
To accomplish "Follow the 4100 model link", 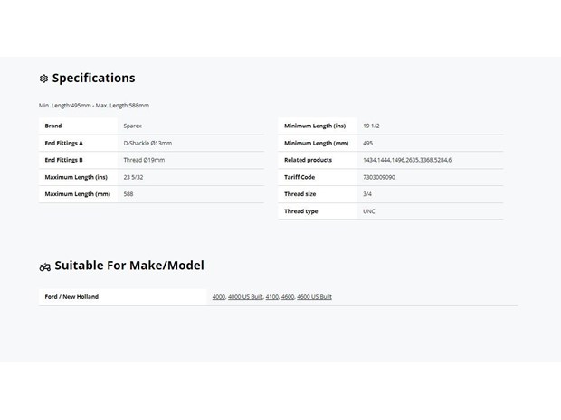I will pos(272,297).
